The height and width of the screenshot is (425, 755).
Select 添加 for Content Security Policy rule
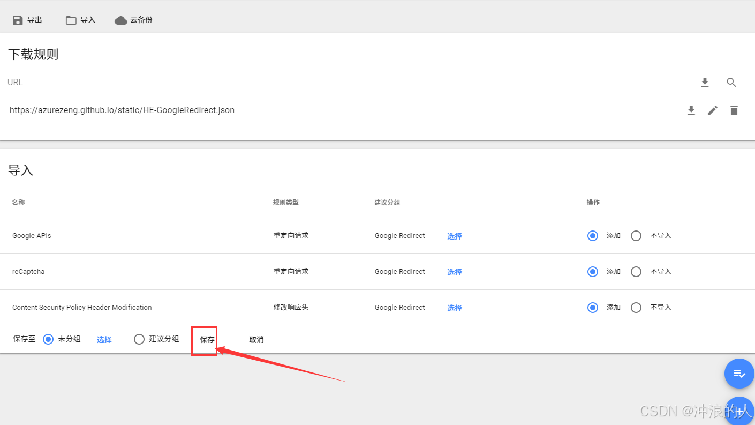tap(593, 308)
